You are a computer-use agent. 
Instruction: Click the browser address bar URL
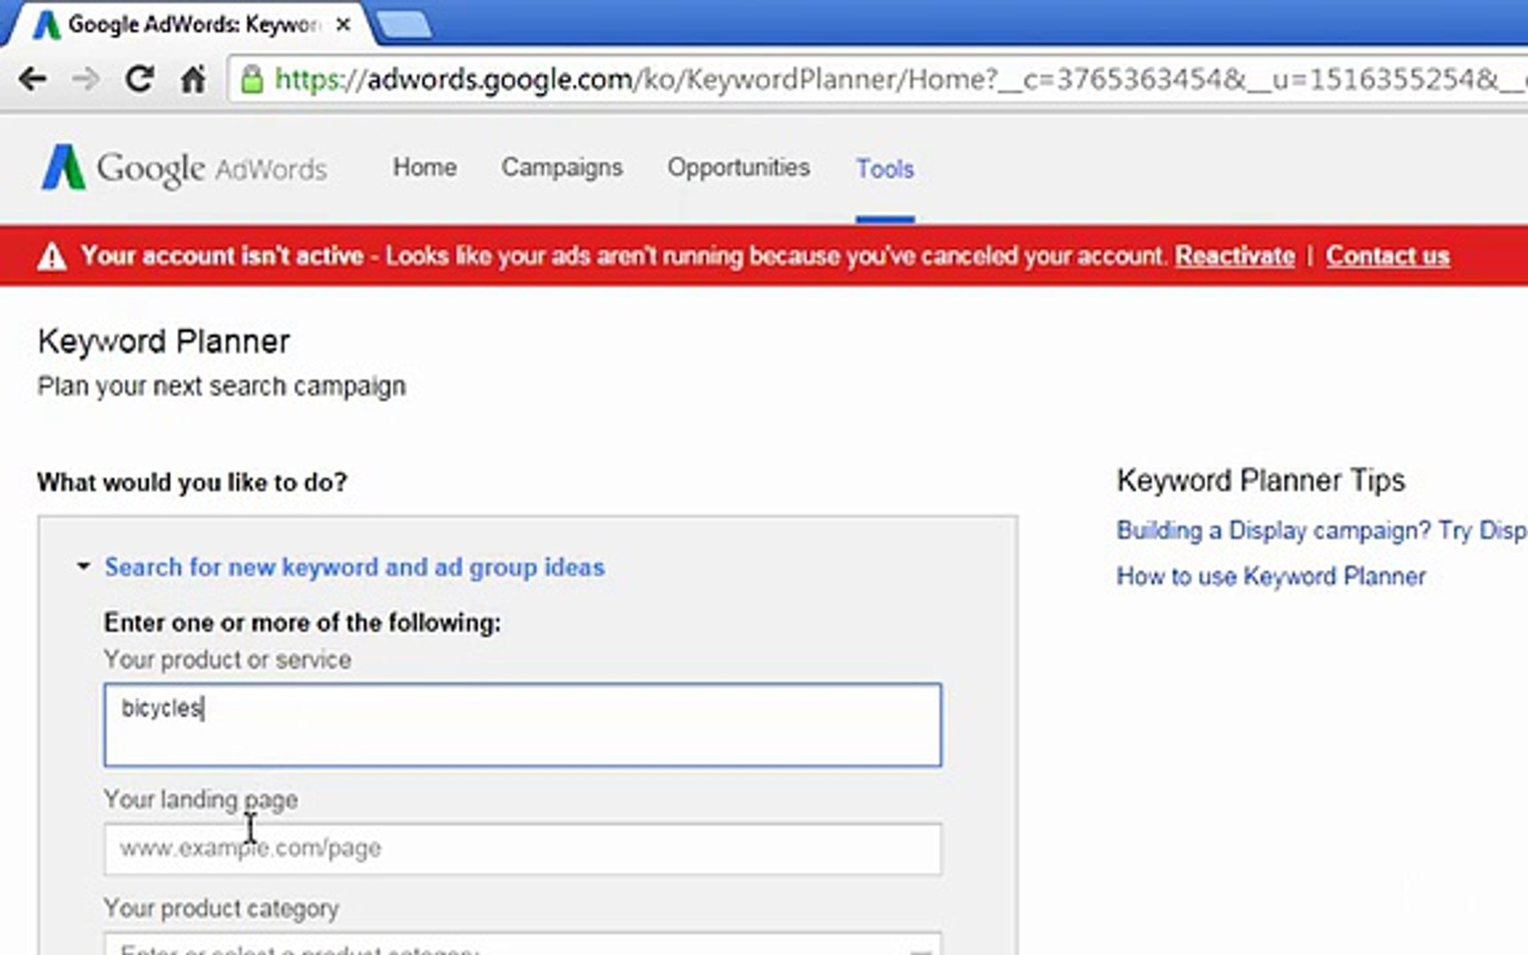900,80
